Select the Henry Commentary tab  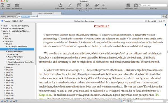[x=46, y=13]
